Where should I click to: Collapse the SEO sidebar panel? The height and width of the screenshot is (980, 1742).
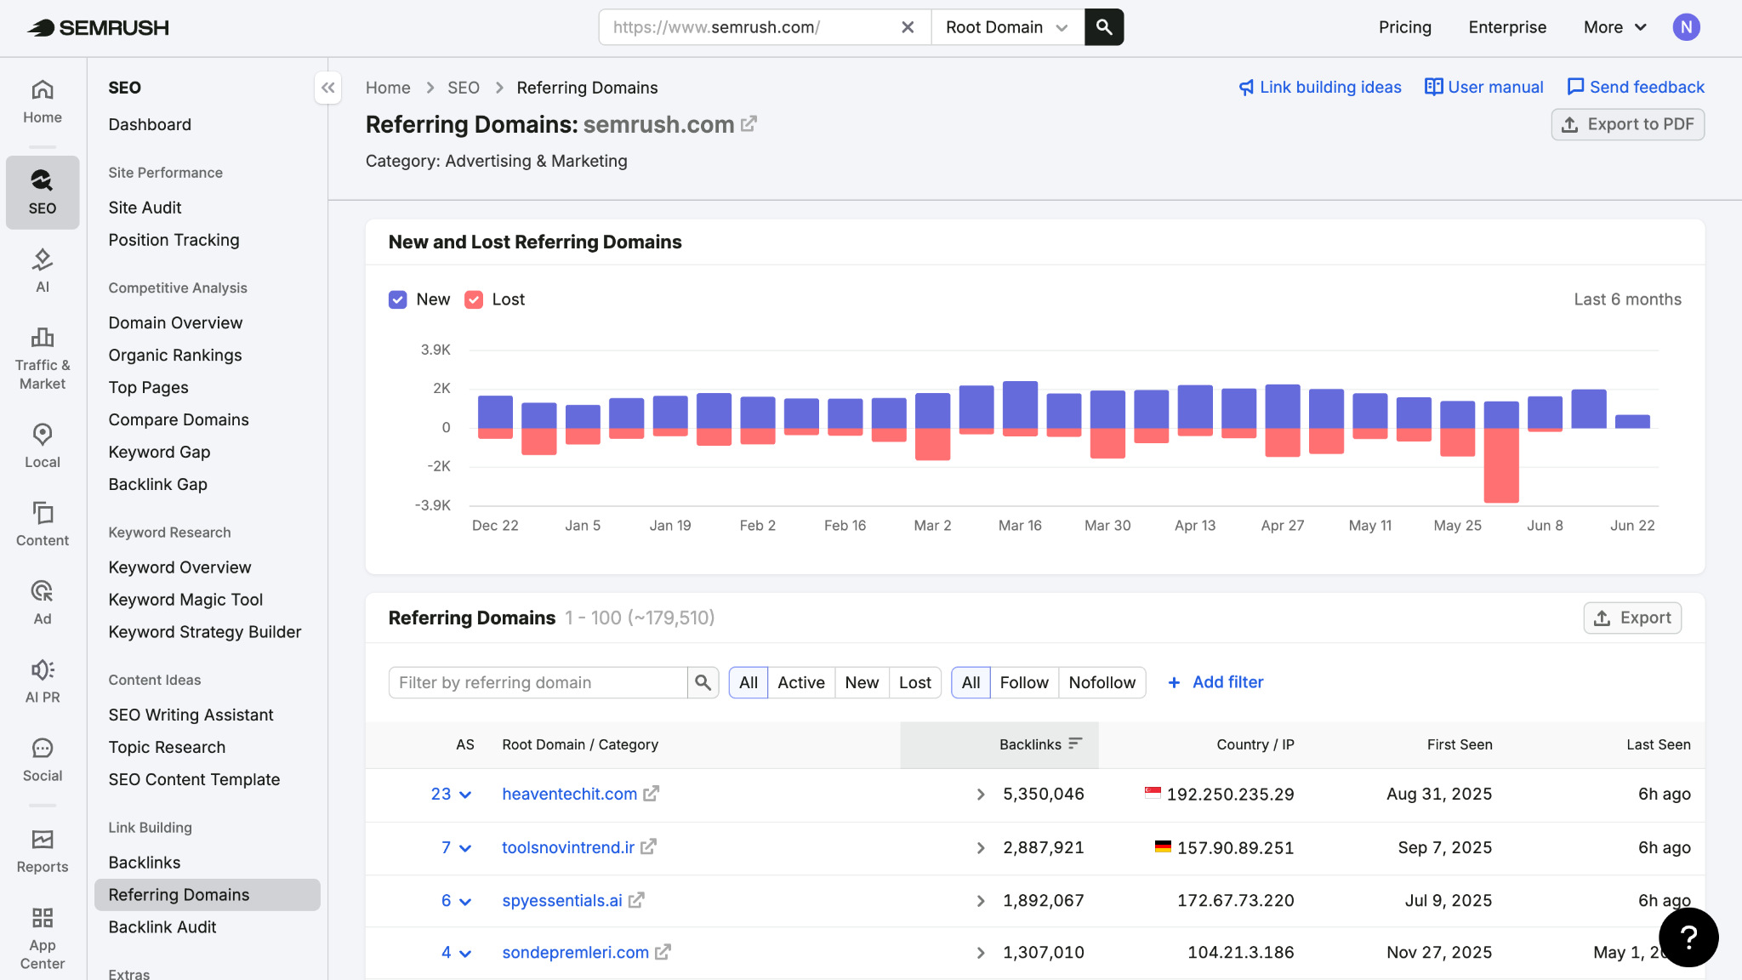coord(328,88)
